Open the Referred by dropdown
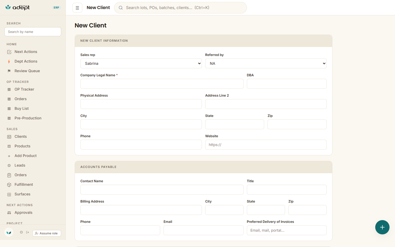The width and height of the screenshot is (395, 247). pos(266,63)
